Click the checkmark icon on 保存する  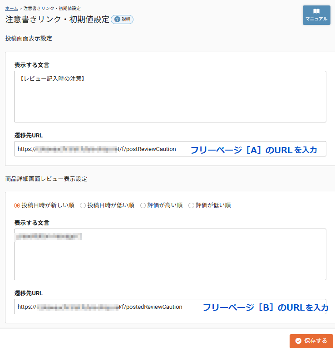pyautogui.click(x=298, y=341)
